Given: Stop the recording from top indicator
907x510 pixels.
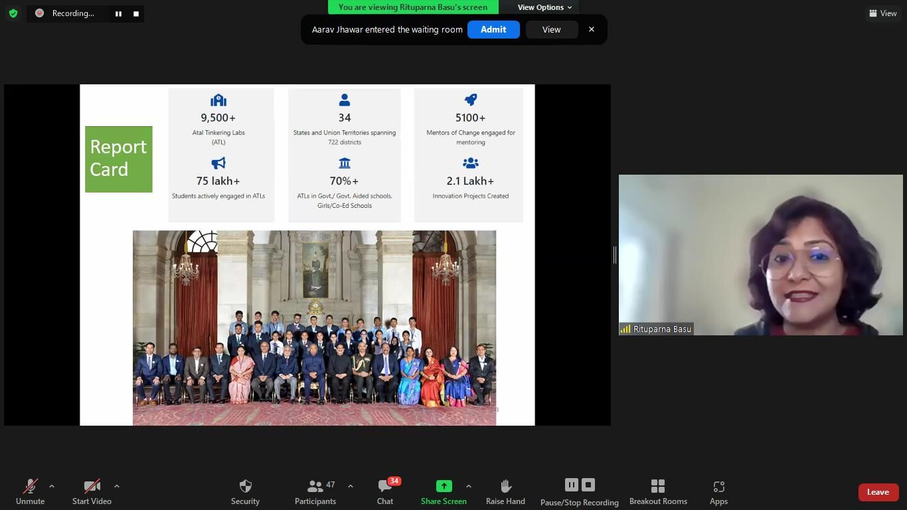Looking at the screenshot, I should tap(135, 13).
